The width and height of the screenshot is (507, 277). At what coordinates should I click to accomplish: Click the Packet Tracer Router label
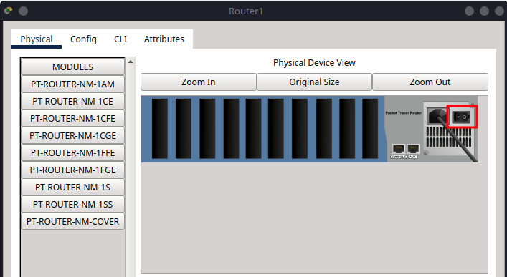(x=404, y=113)
